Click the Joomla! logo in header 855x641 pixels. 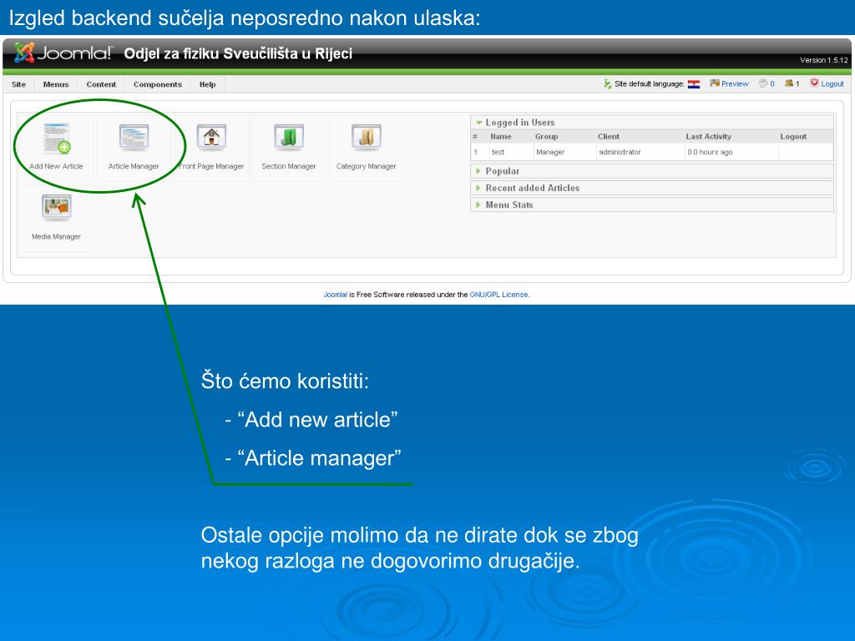pos(63,53)
